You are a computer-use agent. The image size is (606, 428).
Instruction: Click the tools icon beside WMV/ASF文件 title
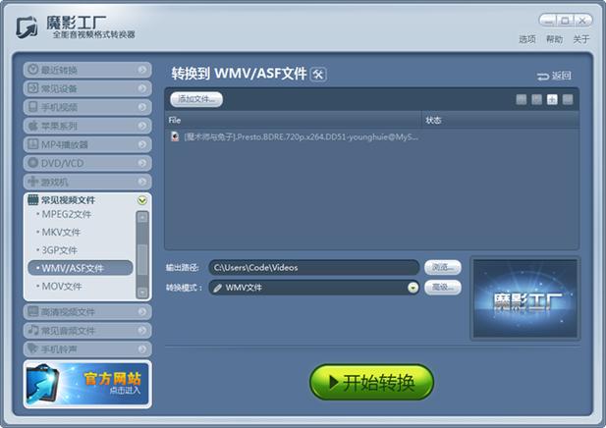click(x=318, y=75)
